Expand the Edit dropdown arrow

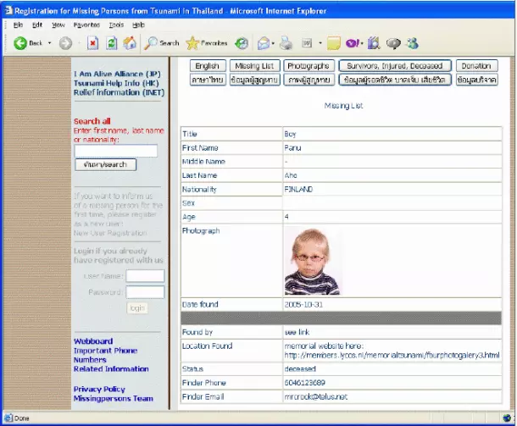coord(320,43)
